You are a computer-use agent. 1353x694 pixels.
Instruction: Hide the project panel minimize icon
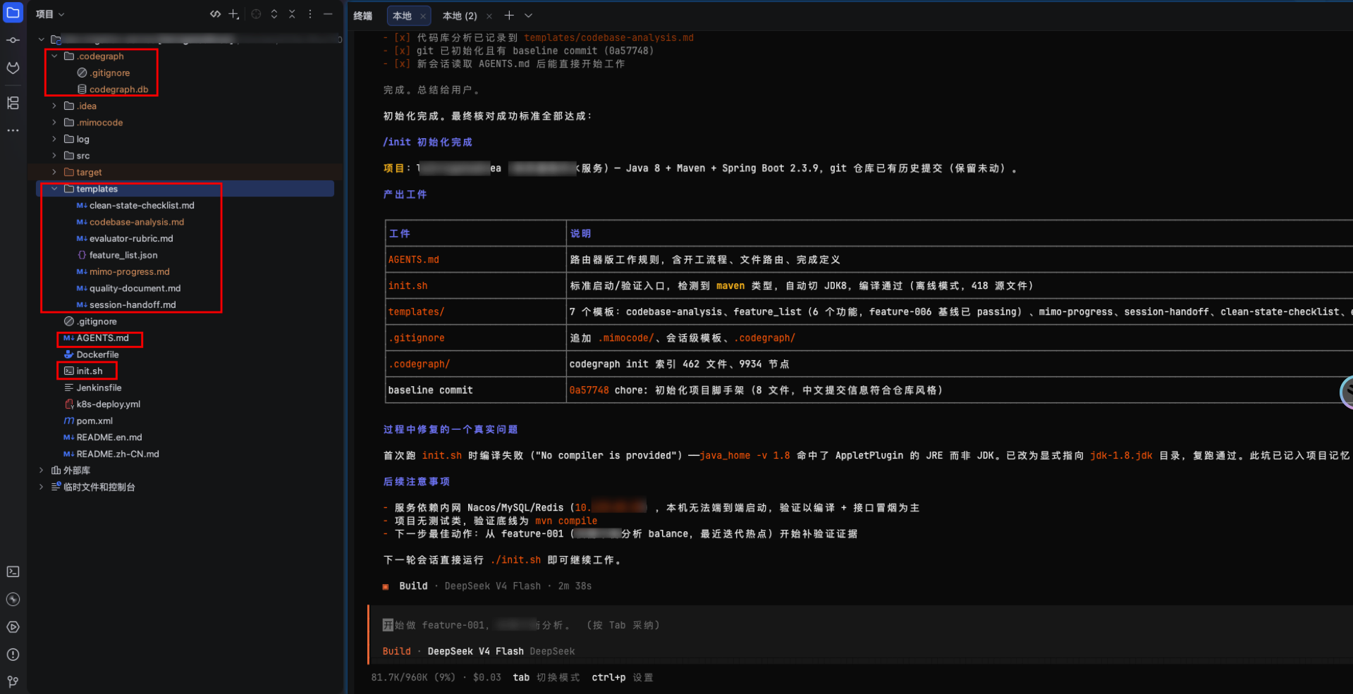[x=328, y=14]
